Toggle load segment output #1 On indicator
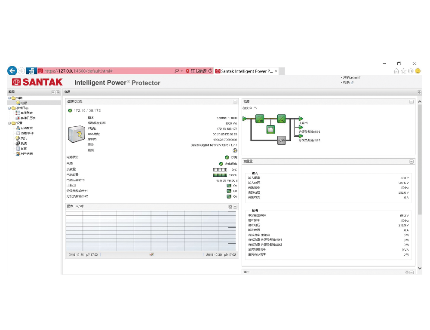The image size is (430, 330). [229, 191]
